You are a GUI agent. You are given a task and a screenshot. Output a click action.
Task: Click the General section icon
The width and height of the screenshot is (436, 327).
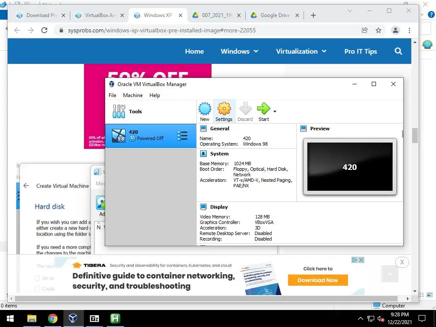pos(203,129)
